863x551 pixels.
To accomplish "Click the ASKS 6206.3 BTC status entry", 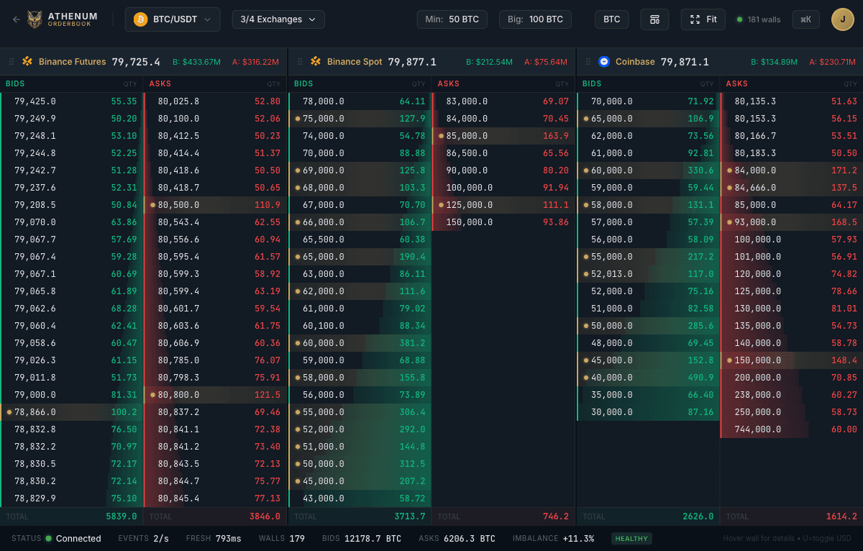I will [x=457, y=538].
